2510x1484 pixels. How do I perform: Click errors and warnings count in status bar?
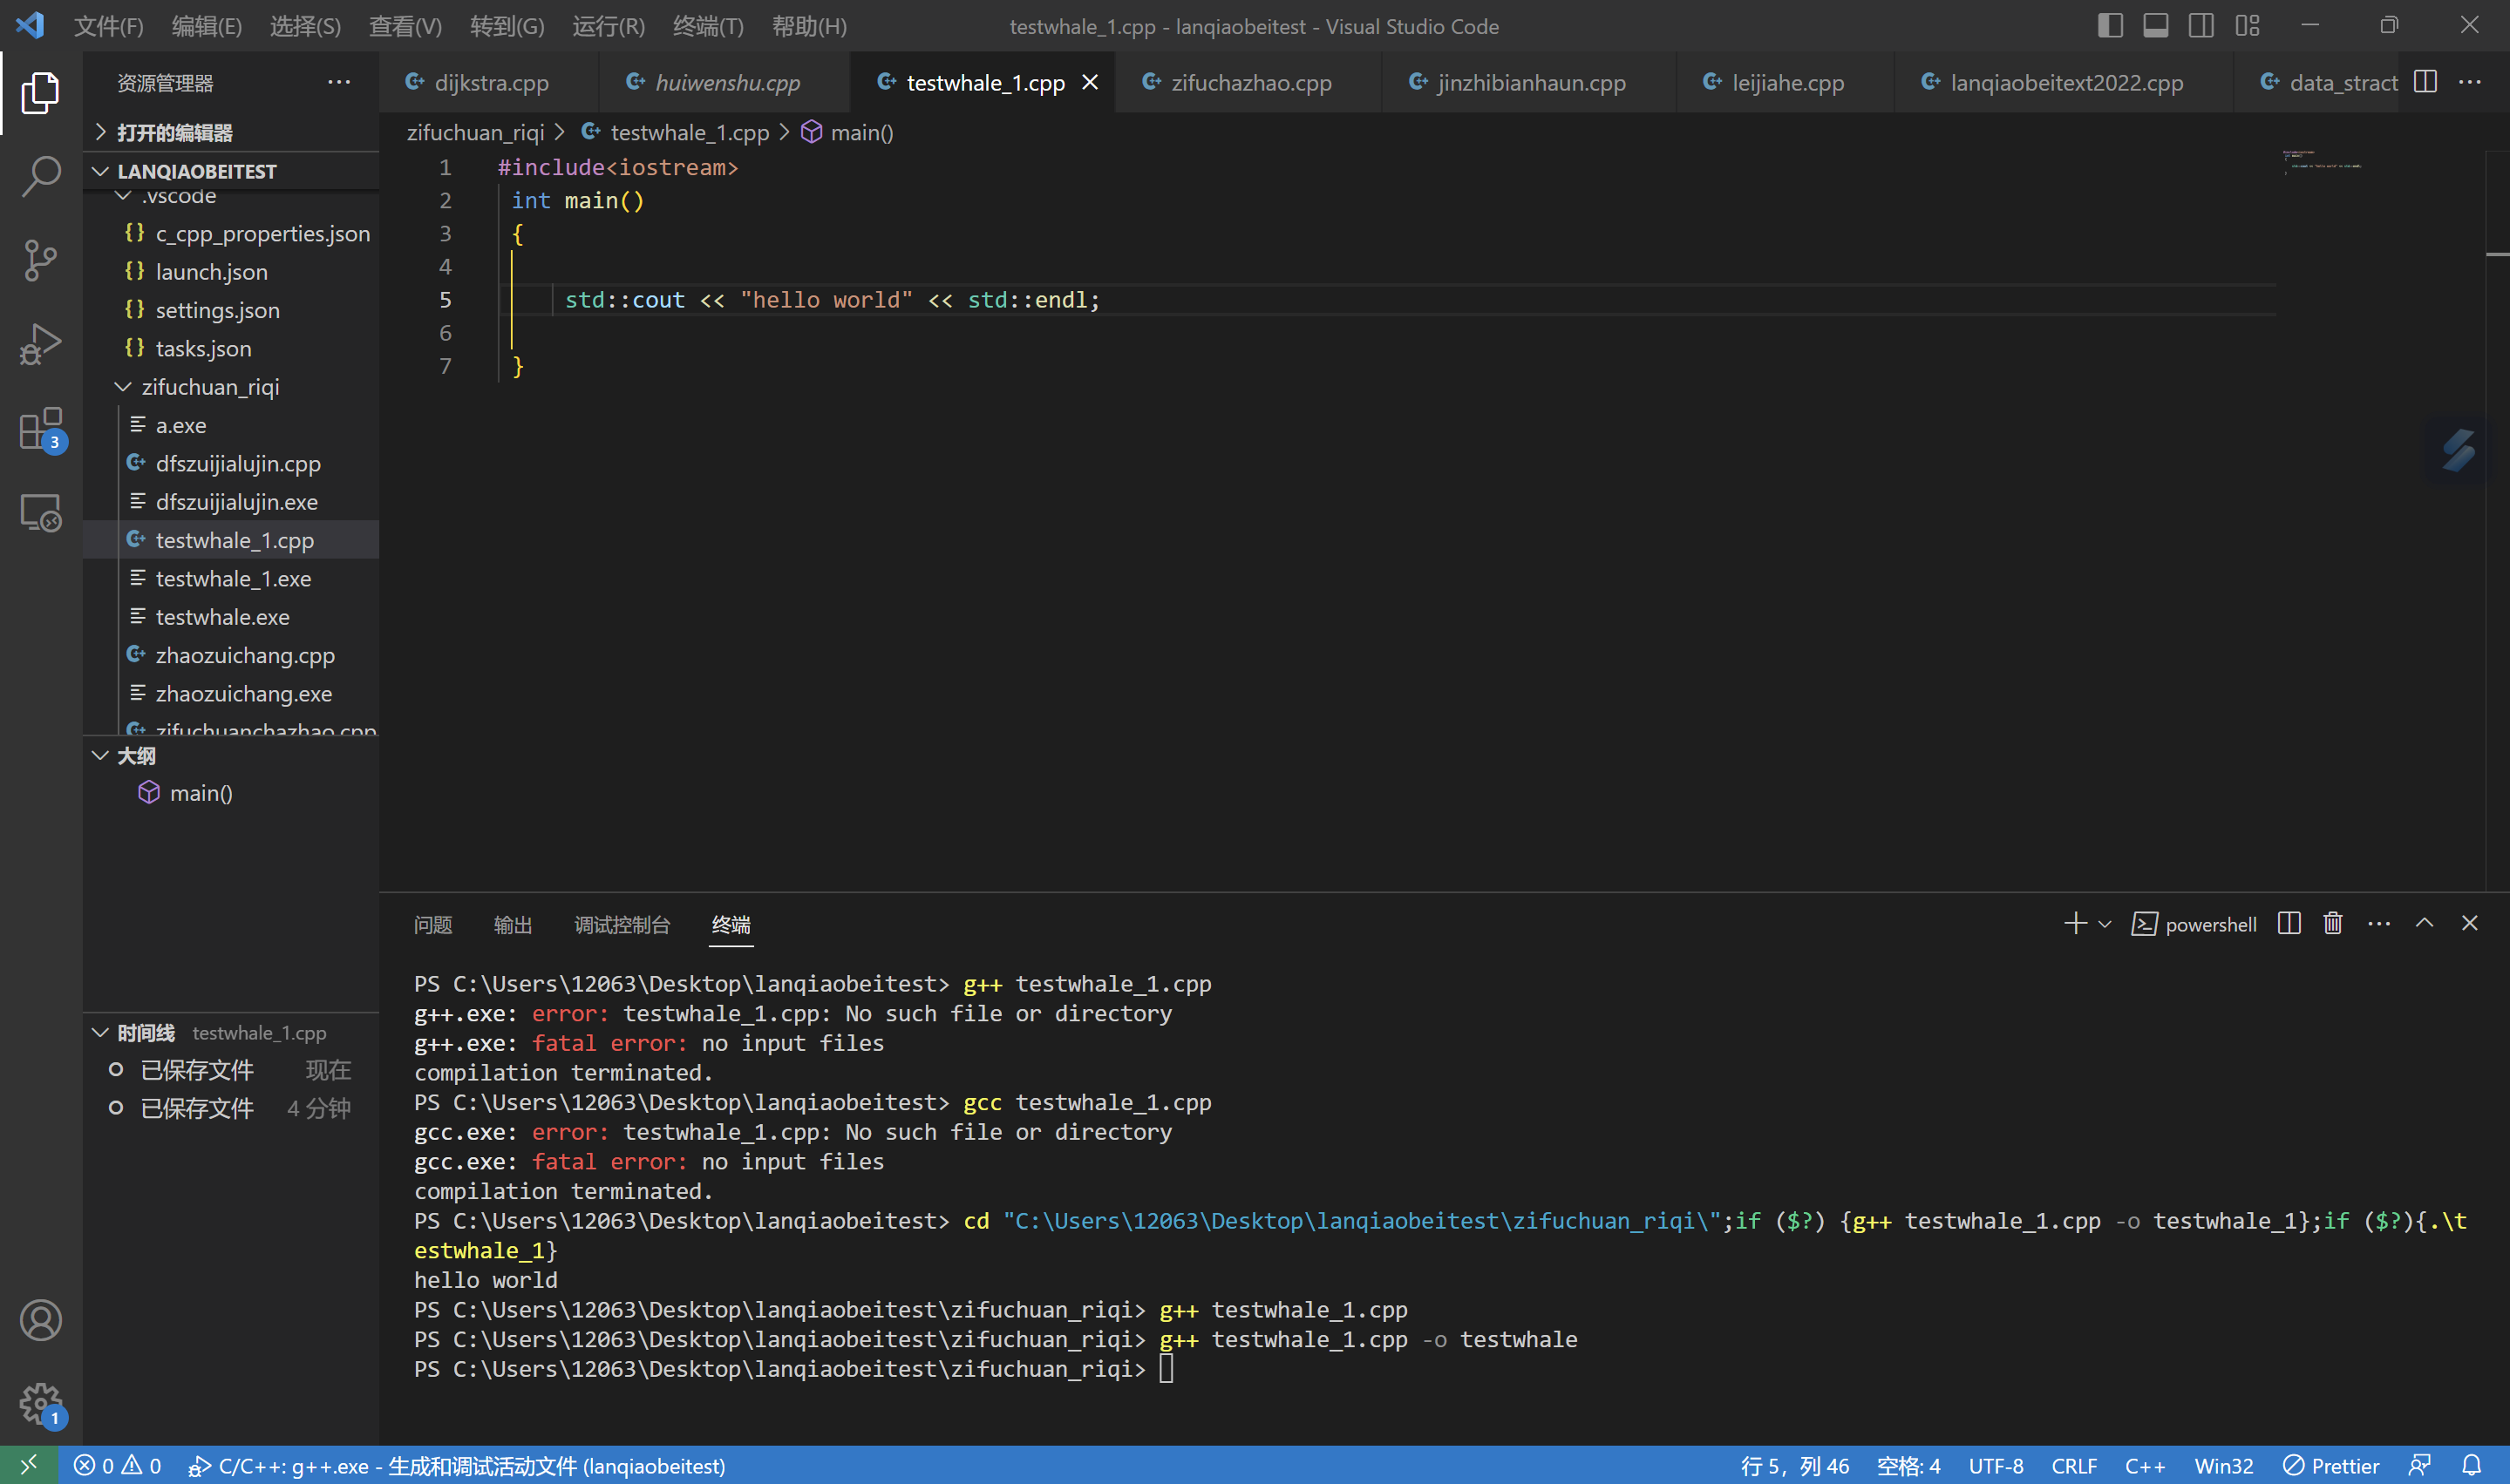click(x=118, y=1465)
